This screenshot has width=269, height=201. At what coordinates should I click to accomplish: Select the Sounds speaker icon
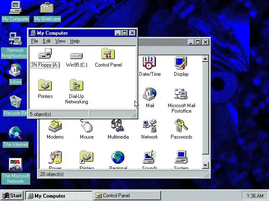coord(150,157)
